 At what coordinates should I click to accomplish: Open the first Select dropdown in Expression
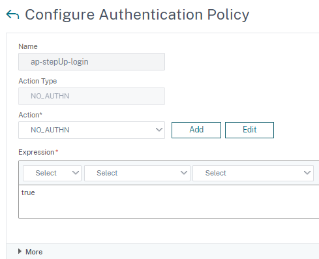pyautogui.click(x=52, y=173)
